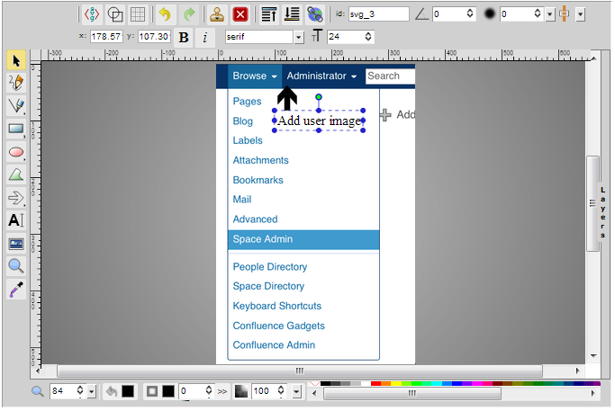The image size is (615, 411).
Task: Choose the Line tool
Action: click(16, 106)
